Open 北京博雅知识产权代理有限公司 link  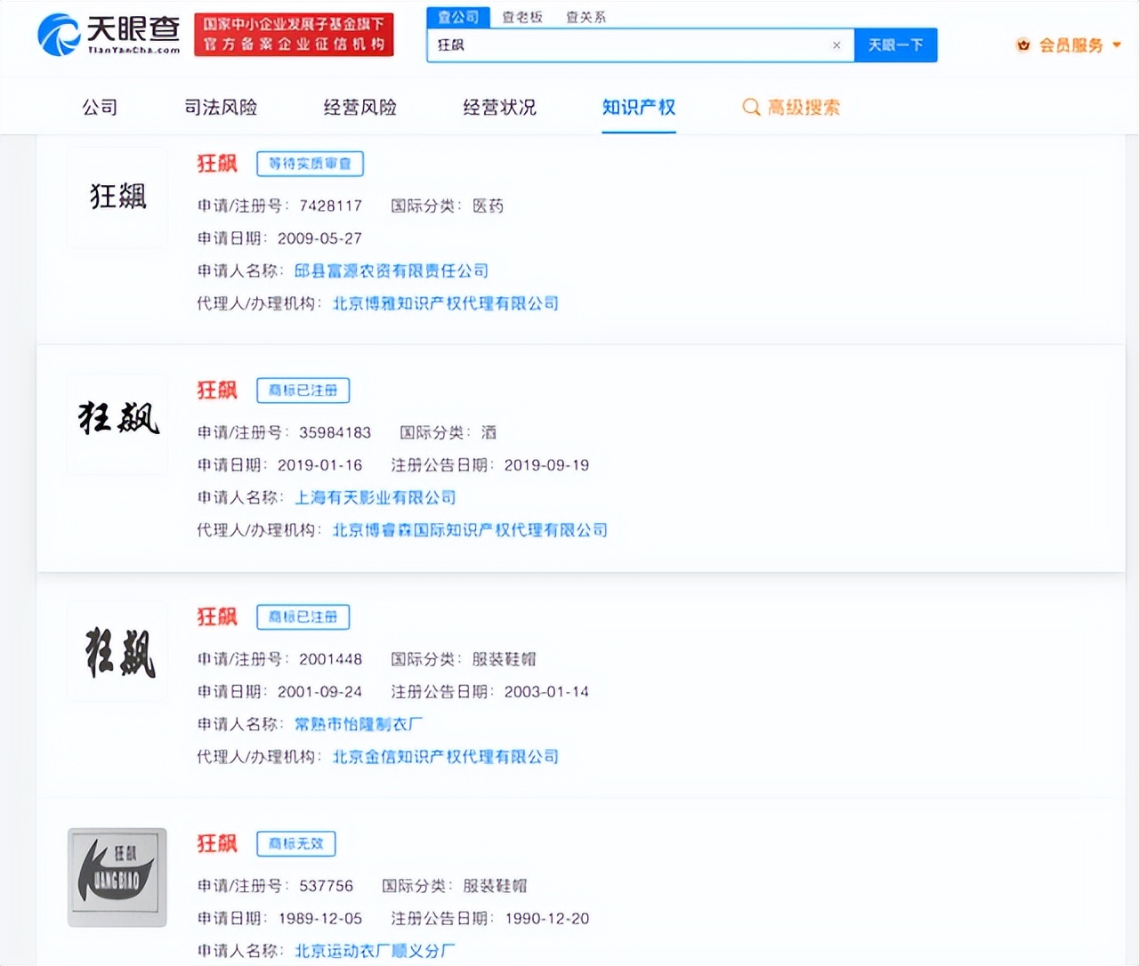click(445, 303)
